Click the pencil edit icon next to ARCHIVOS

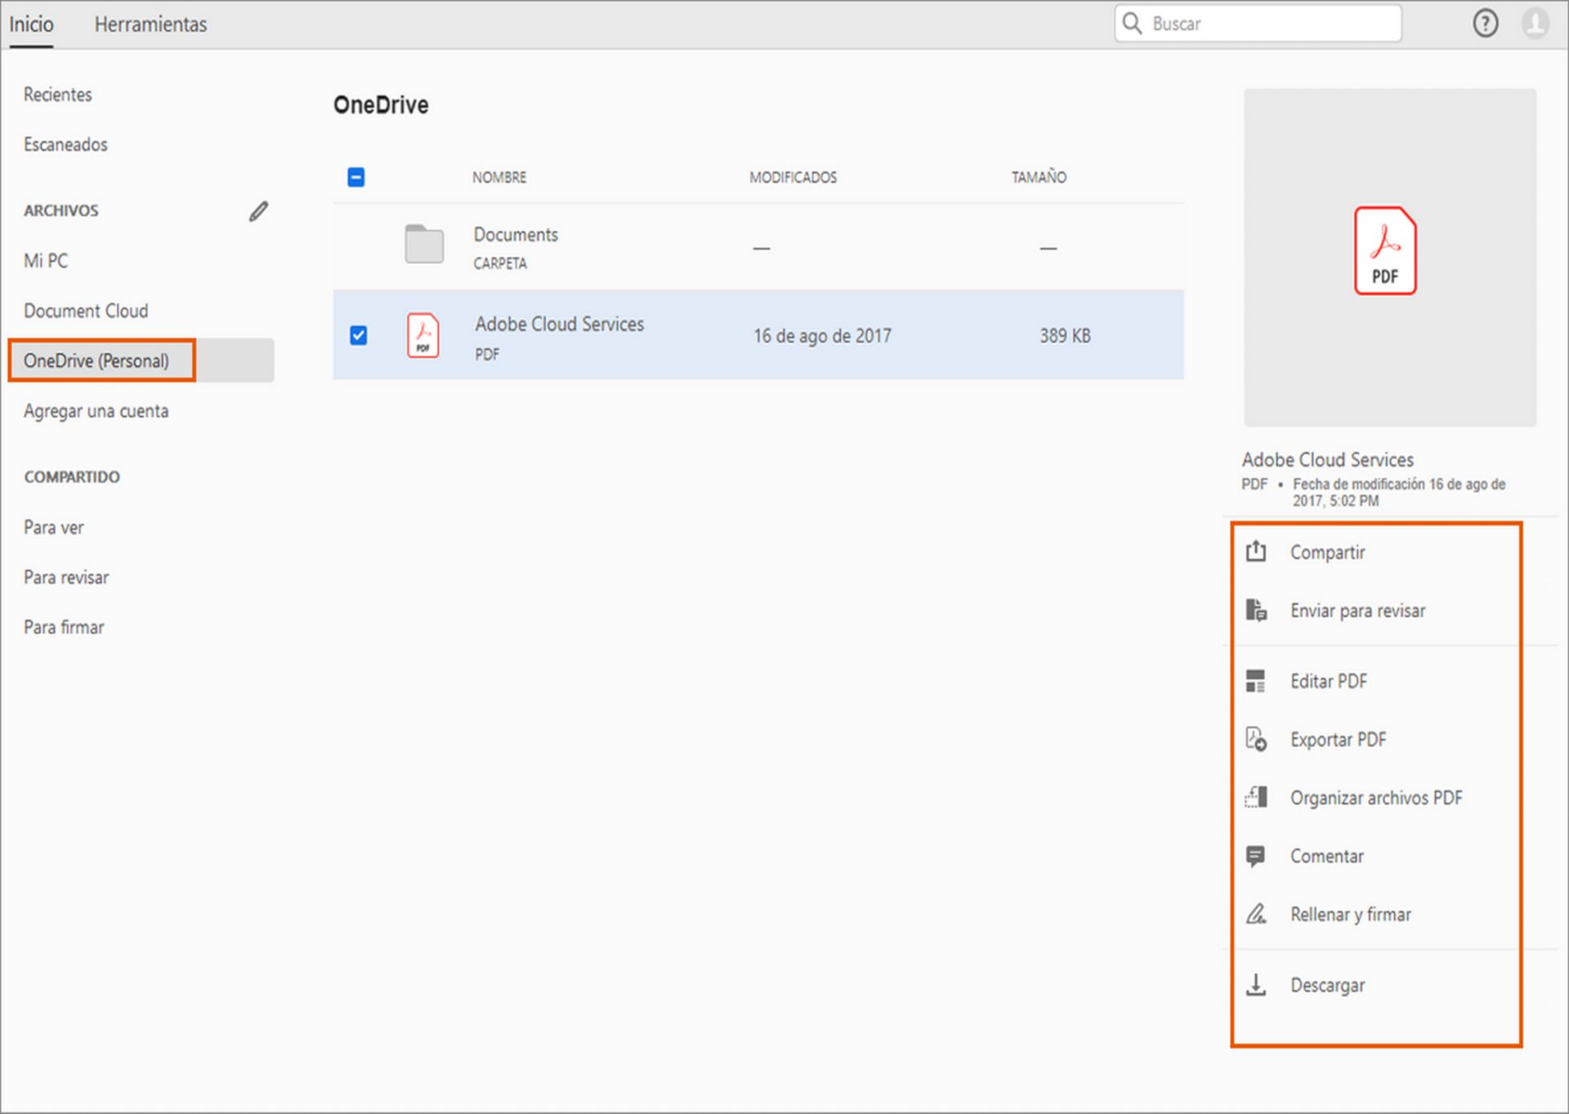coord(258,211)
